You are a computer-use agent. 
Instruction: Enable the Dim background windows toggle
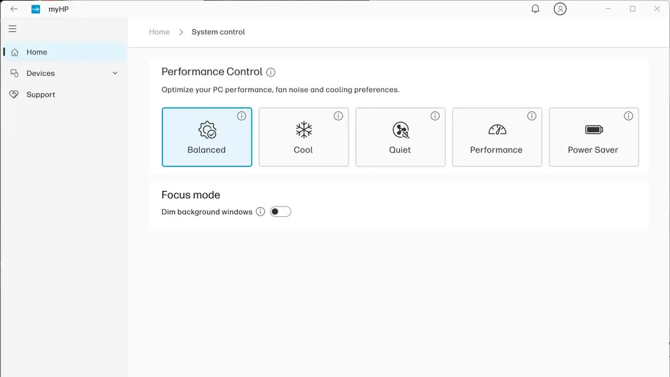click(x=280, y=212)
